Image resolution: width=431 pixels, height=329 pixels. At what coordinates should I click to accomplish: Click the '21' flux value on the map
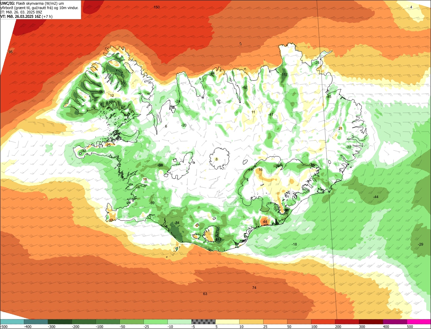click(x=340, y=129)
